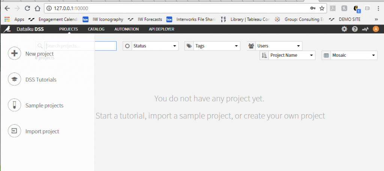
Task: Open the orange user profile avatar
Action: click(x=376, y=29)
